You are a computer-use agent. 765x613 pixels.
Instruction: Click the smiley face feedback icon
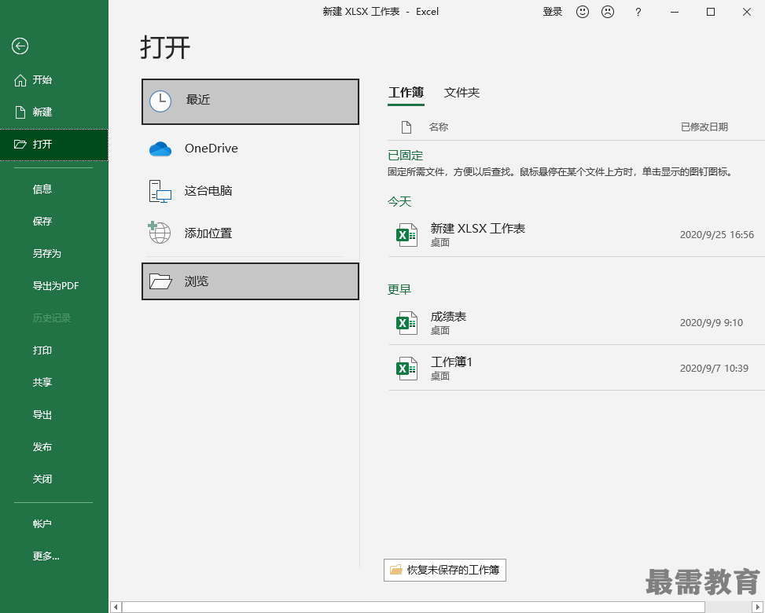[583, 12]
